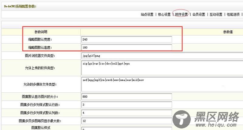243x130 pixels.
Task: Focus the 图集多页多图每页显示最大数 field
Action: (x=126, y=121)
